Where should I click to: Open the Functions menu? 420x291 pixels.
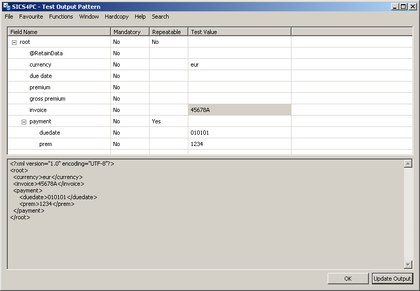[61, 17]
